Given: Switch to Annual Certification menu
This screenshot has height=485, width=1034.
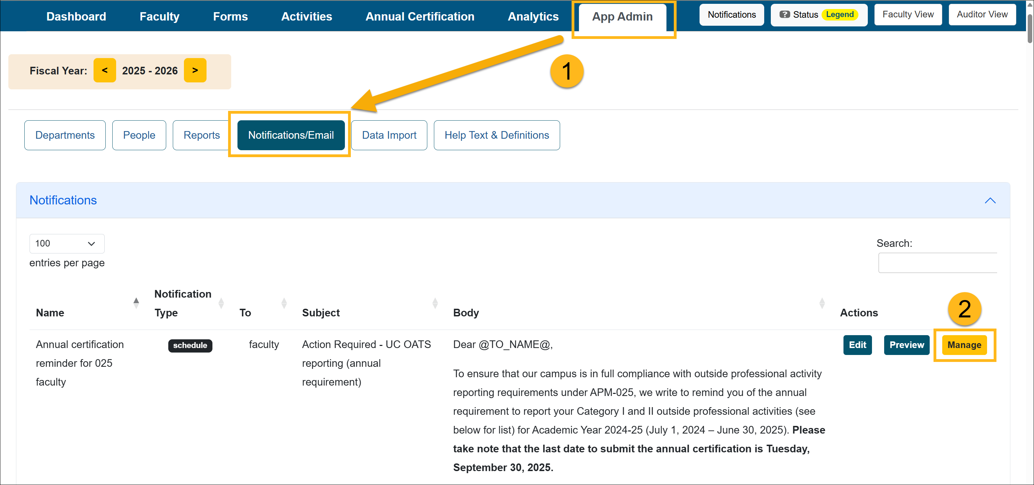Looking at the screenshot, I should 419,16.
